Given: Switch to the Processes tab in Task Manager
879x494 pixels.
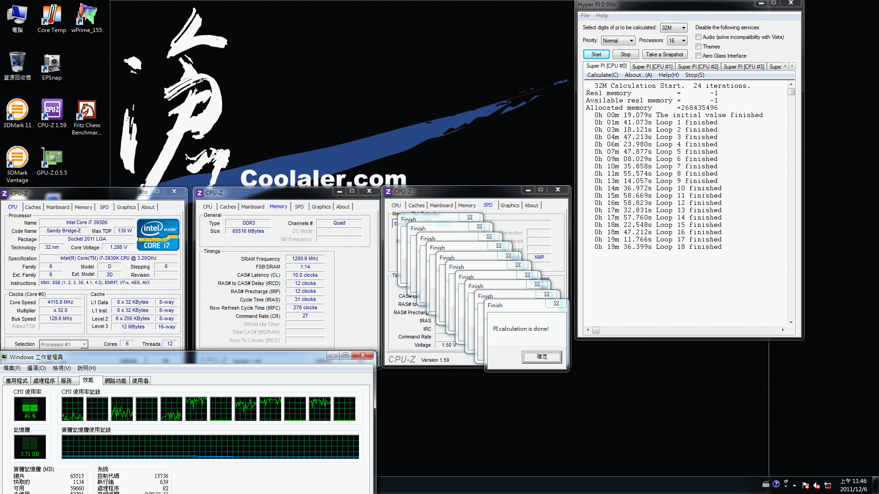Looking at the screenshot, I should [44, 381].
